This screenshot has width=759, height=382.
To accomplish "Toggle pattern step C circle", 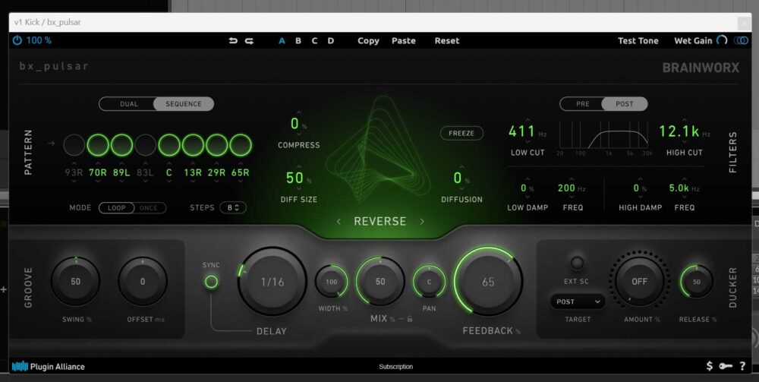I will click(169, 145).
